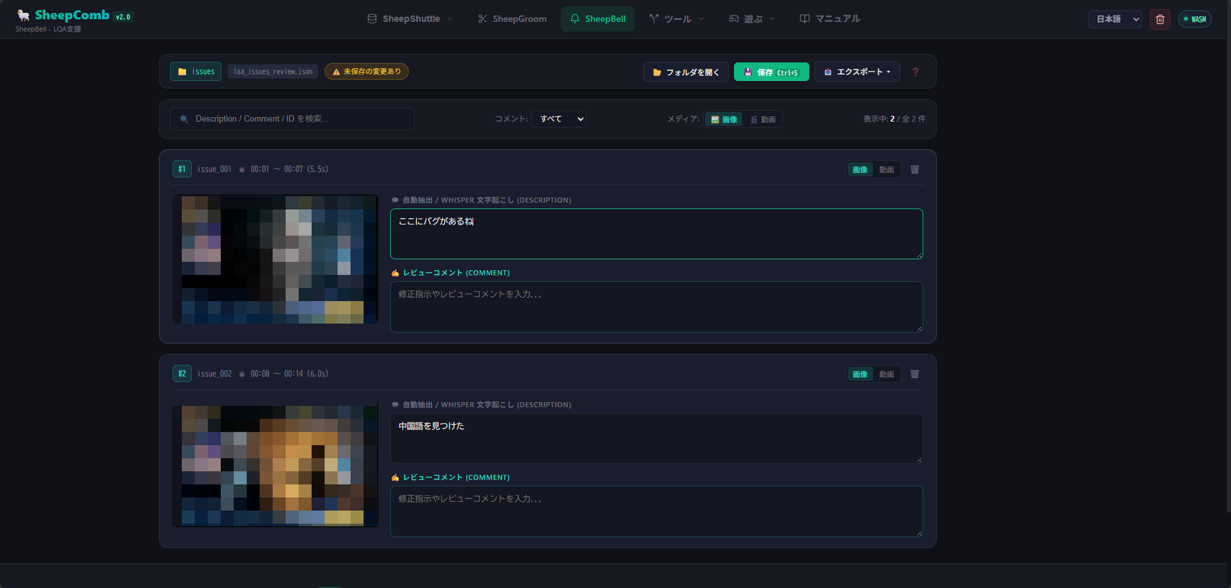Click the issue_001 label text
Image resolution: width=1231 pixels, height=588 pixels.
214,169
